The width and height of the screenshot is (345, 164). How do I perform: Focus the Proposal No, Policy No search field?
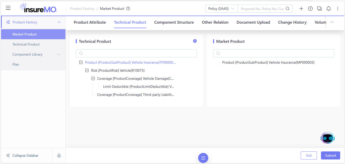pos(262,9)
